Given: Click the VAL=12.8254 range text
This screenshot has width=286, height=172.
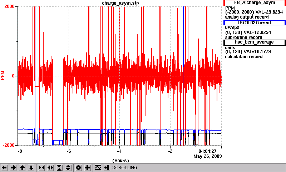Looking at the screenshot, I should point(248,32).
